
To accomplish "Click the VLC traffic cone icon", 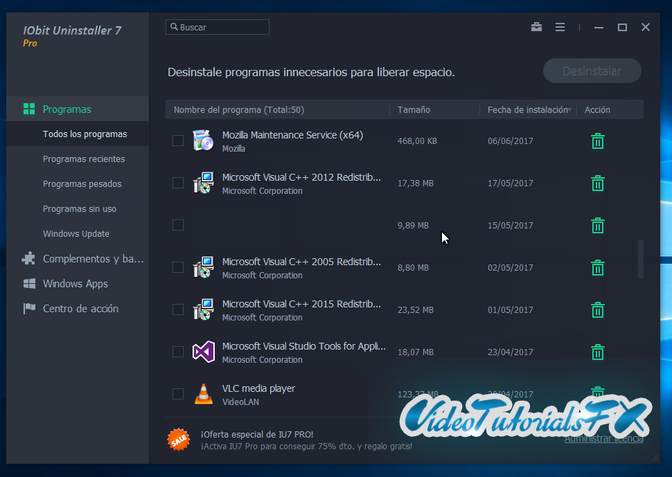I will point(203,394).
